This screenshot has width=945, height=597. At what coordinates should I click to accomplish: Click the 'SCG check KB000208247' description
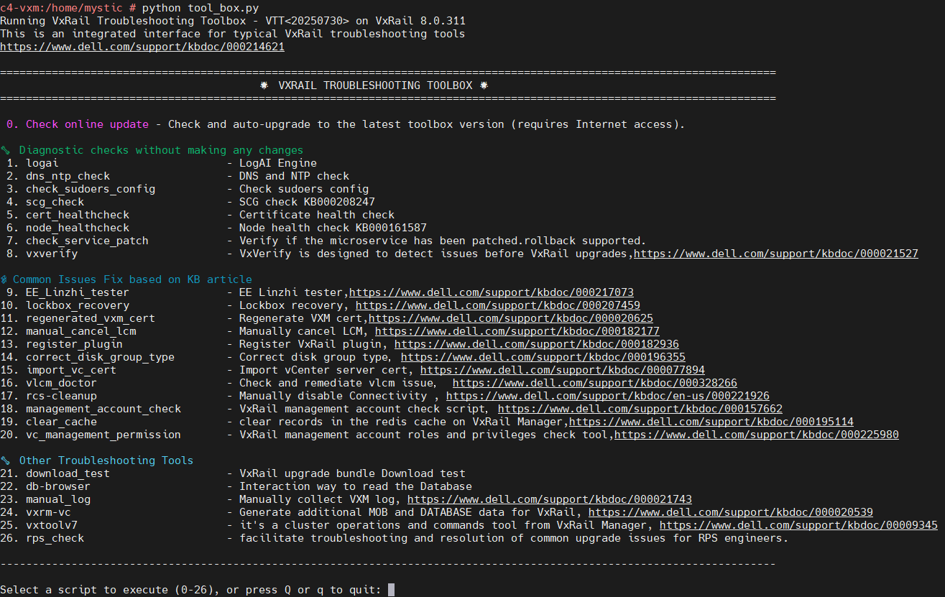coord(307,202)
